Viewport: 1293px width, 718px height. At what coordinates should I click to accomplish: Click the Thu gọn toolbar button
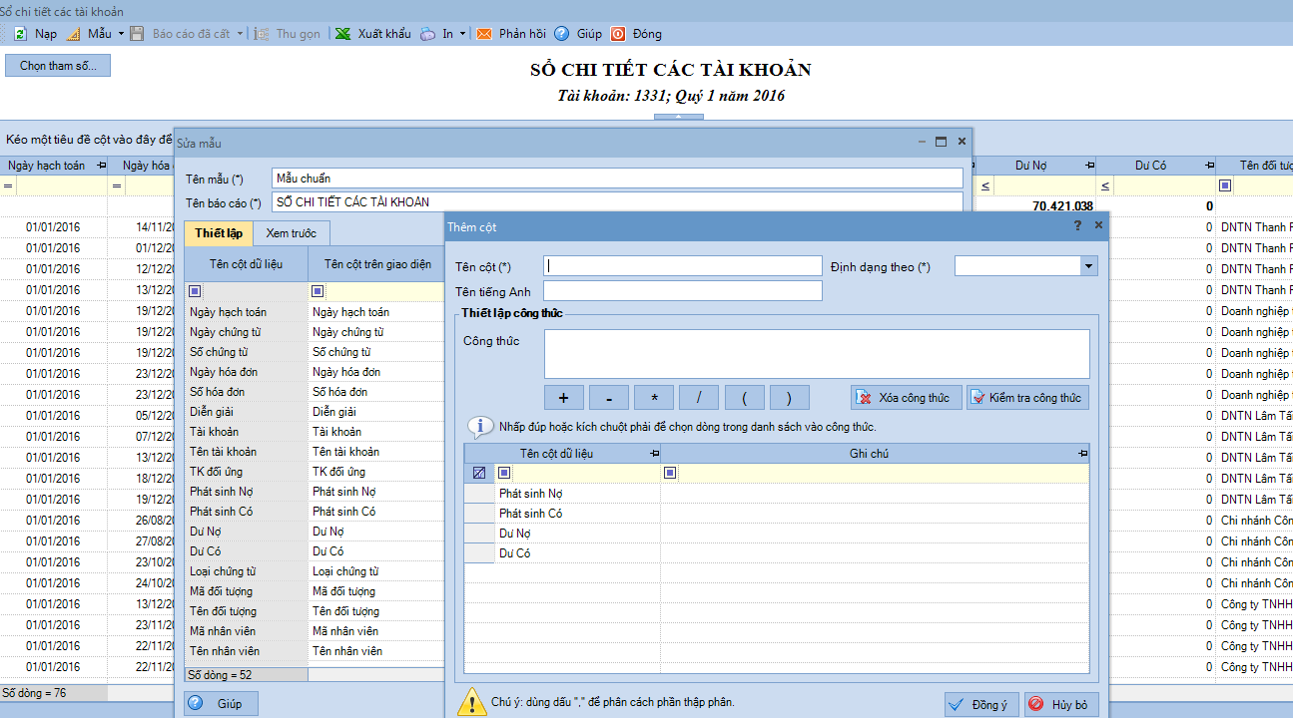(x=288, y=34)
